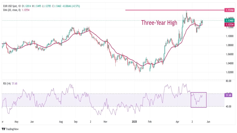The height and width of the screenshot is (133, 237).
Task: Select the purple 57.68 RSI value tag
Action: [228, 95]
